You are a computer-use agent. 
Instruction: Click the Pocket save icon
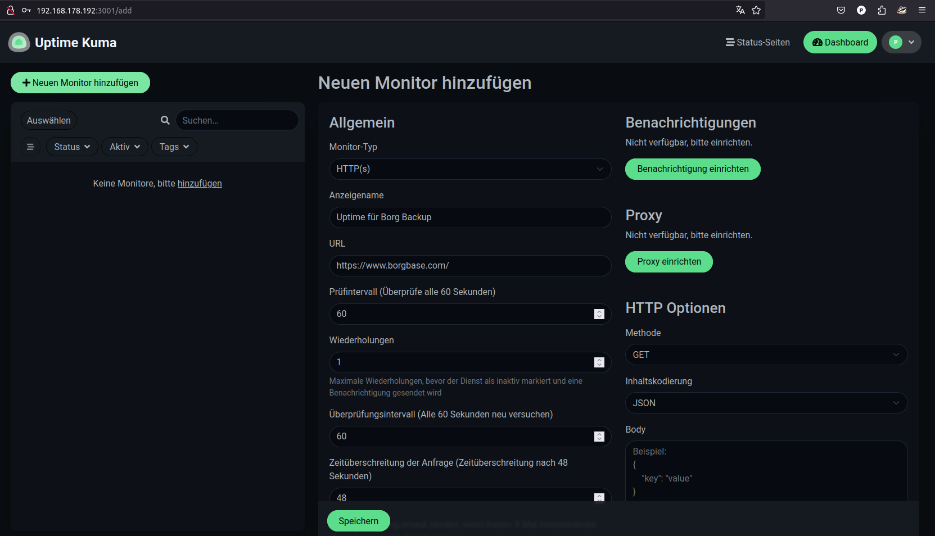[x=841, y=10]
